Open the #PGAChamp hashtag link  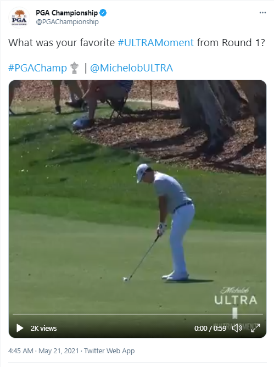click(37, 68)
